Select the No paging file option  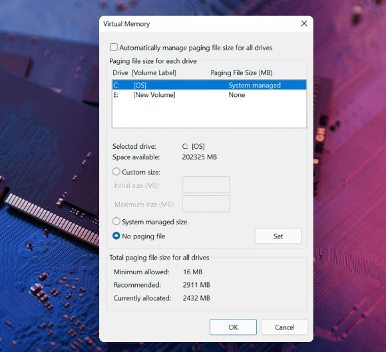point(116,236)
